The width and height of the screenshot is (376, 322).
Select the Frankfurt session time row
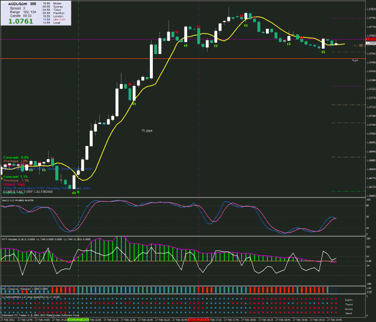tap(54, 13)
